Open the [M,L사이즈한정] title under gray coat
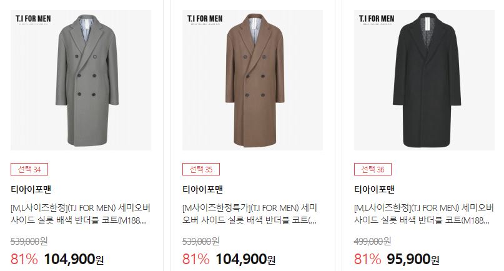The width and height of the screenshot is (504, 271). 81,214
